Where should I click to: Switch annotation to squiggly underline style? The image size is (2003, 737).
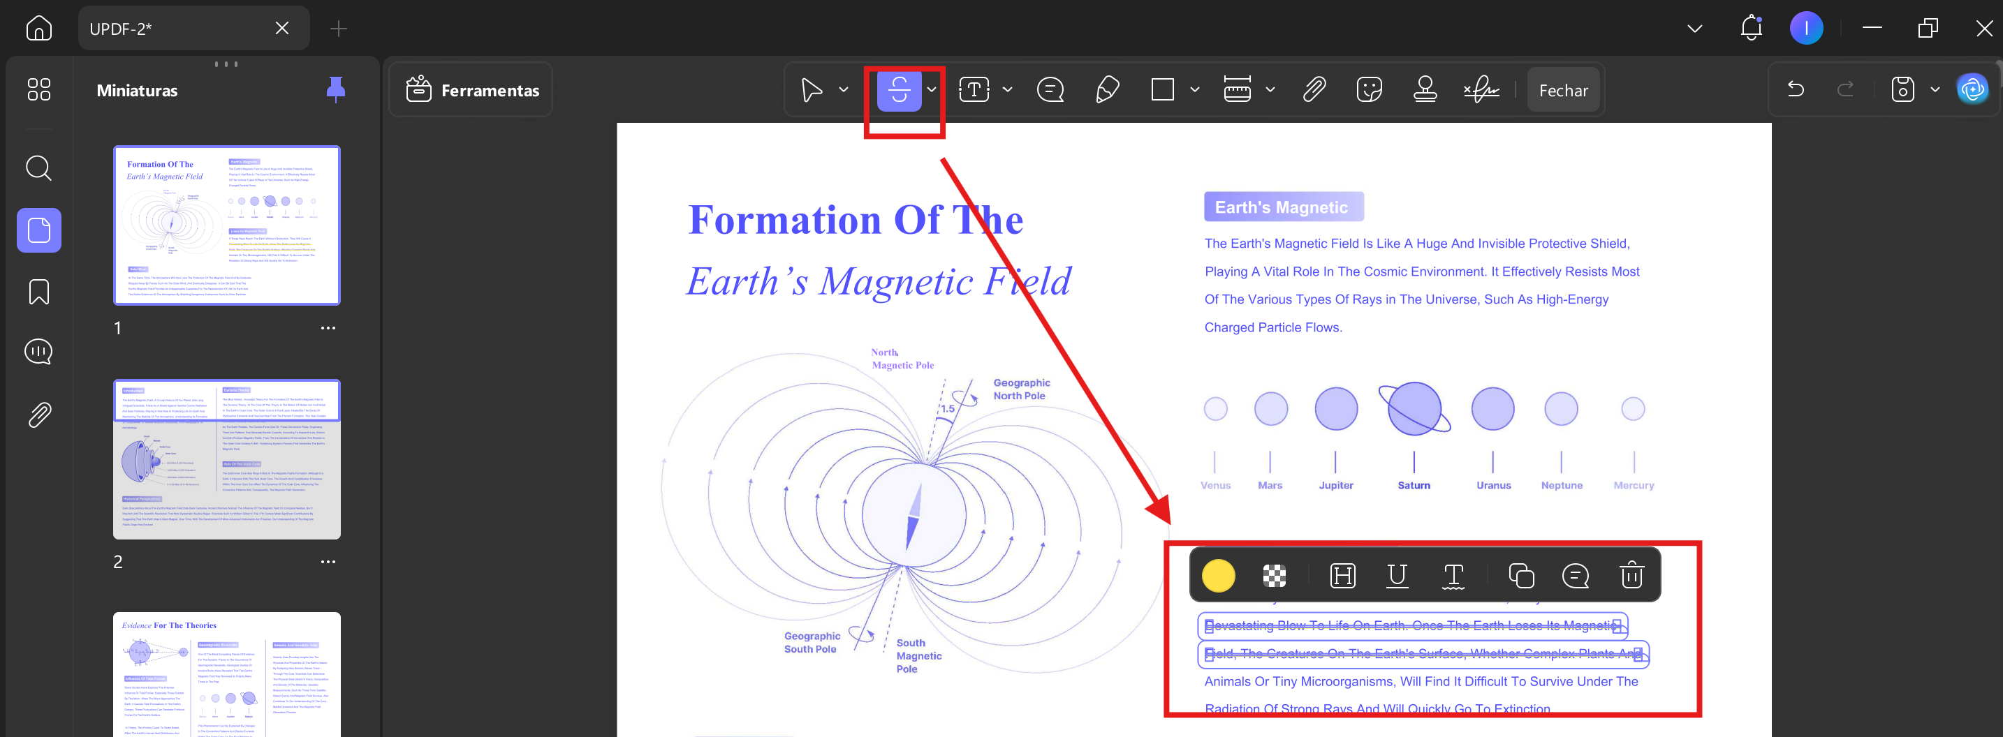(1453, 575)
